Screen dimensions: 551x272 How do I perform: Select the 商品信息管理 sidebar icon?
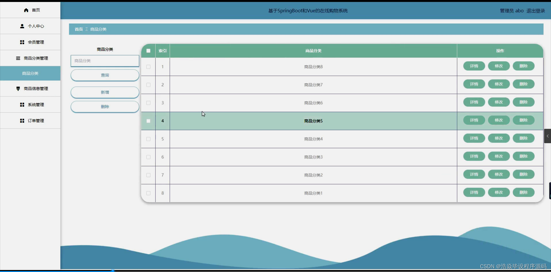pos(18,88)
